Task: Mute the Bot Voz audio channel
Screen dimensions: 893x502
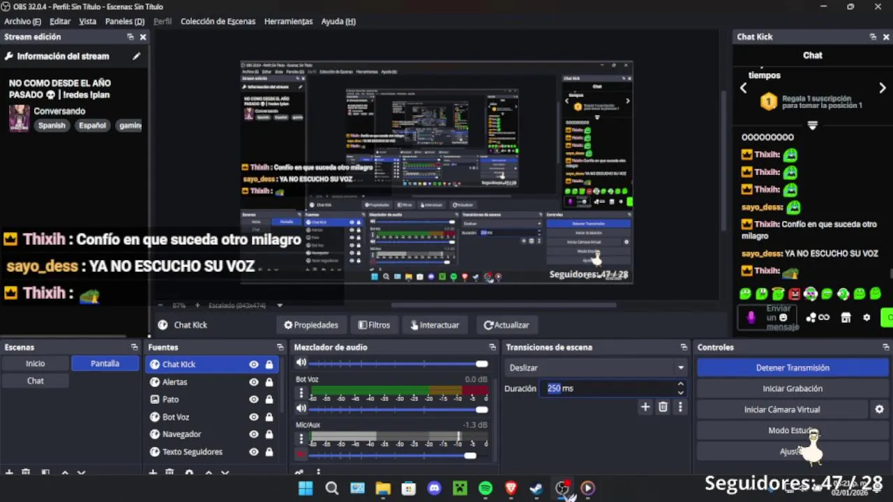Action: [301, 409]
